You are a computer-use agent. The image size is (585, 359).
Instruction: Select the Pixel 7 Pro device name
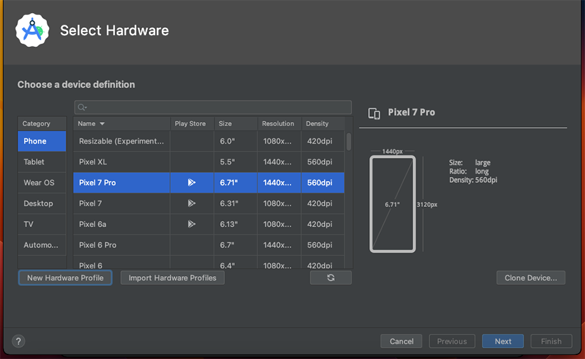coord(97,183)
